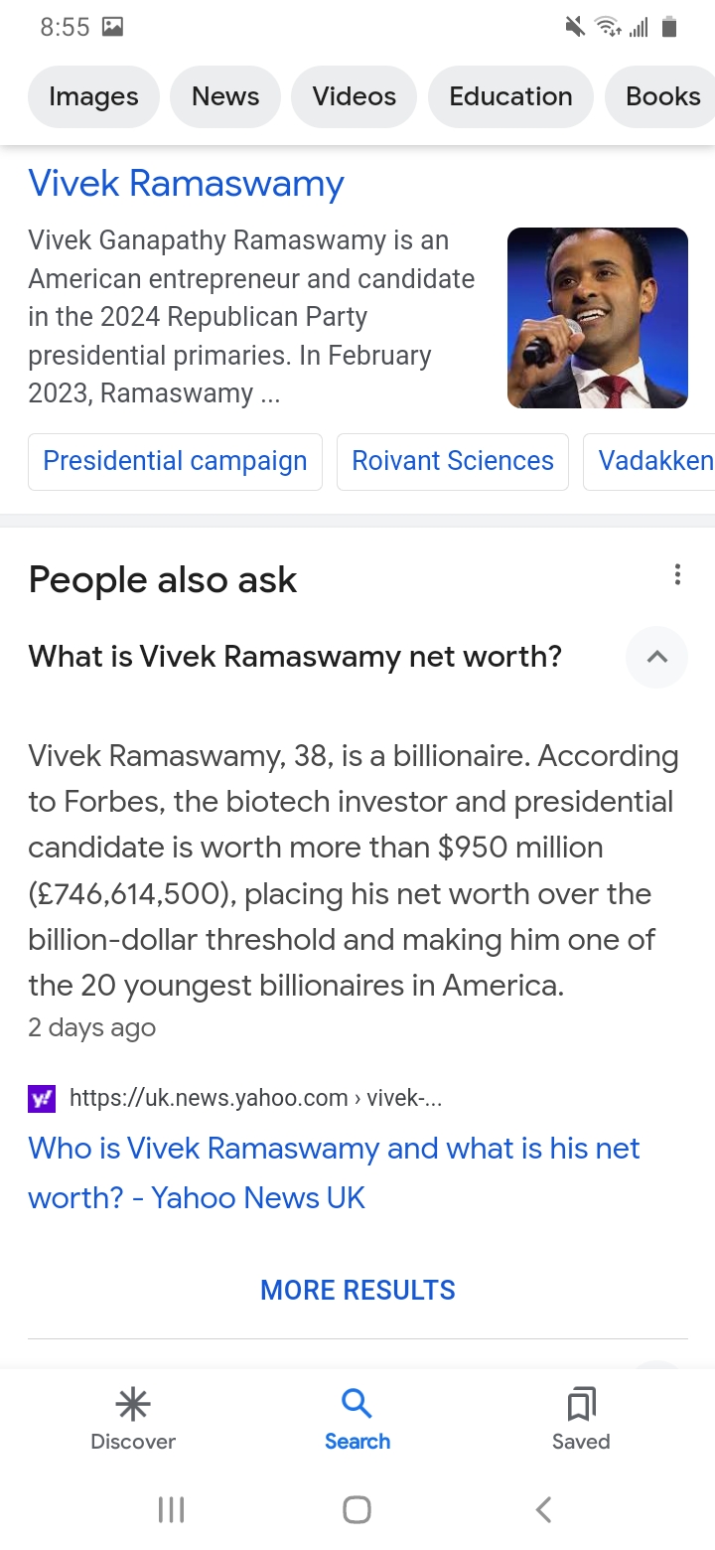Tap the MORE RESULTS button

click(357, 1290)
